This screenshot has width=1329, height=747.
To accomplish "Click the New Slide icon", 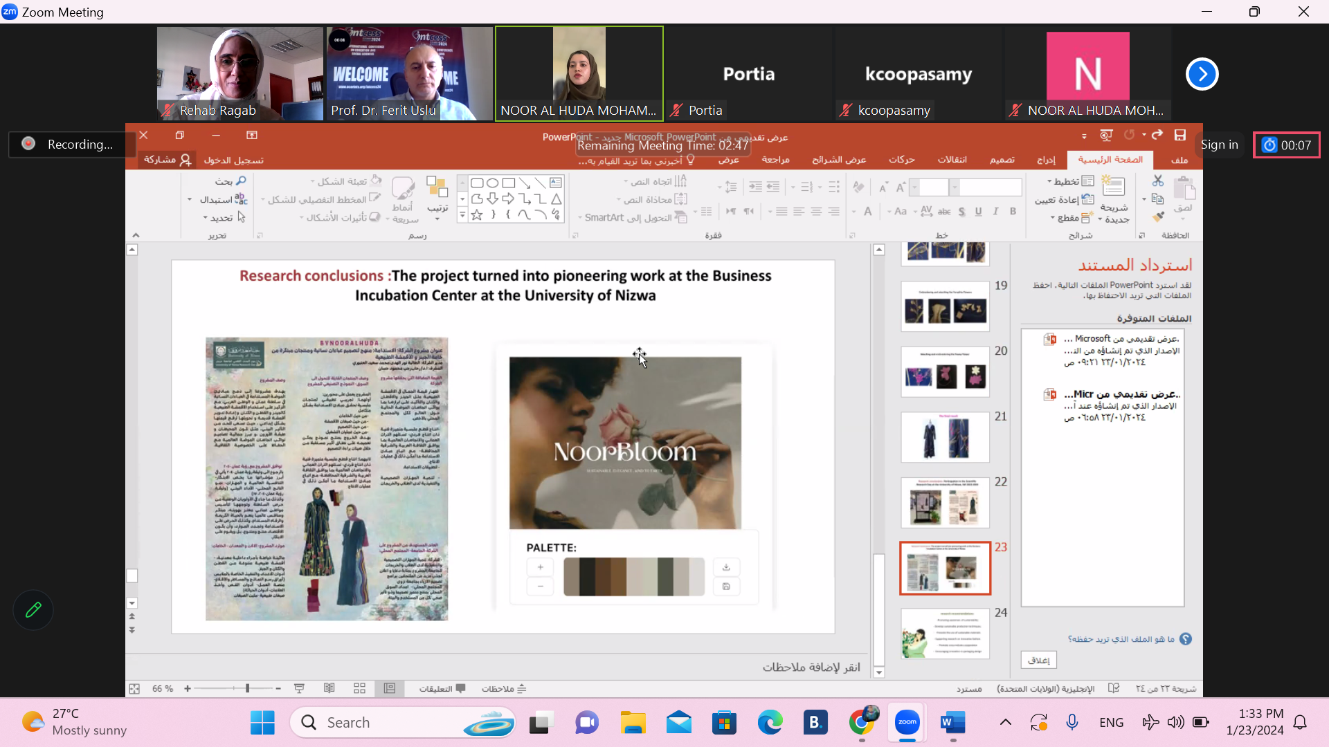I will point(1114,186).
